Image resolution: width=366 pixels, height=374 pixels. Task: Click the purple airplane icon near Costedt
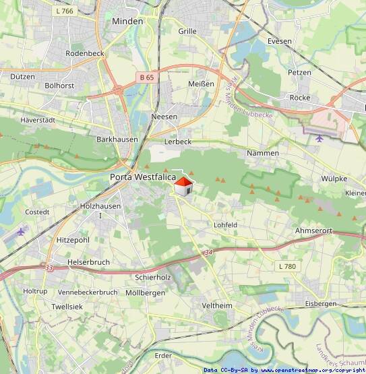coord(21,231)
